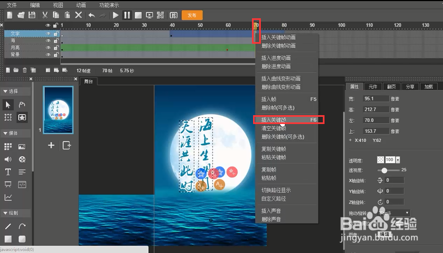Viewport: 443px width, 253px height.
Task: Select the 海 layer row
Action: pos(32,40)
